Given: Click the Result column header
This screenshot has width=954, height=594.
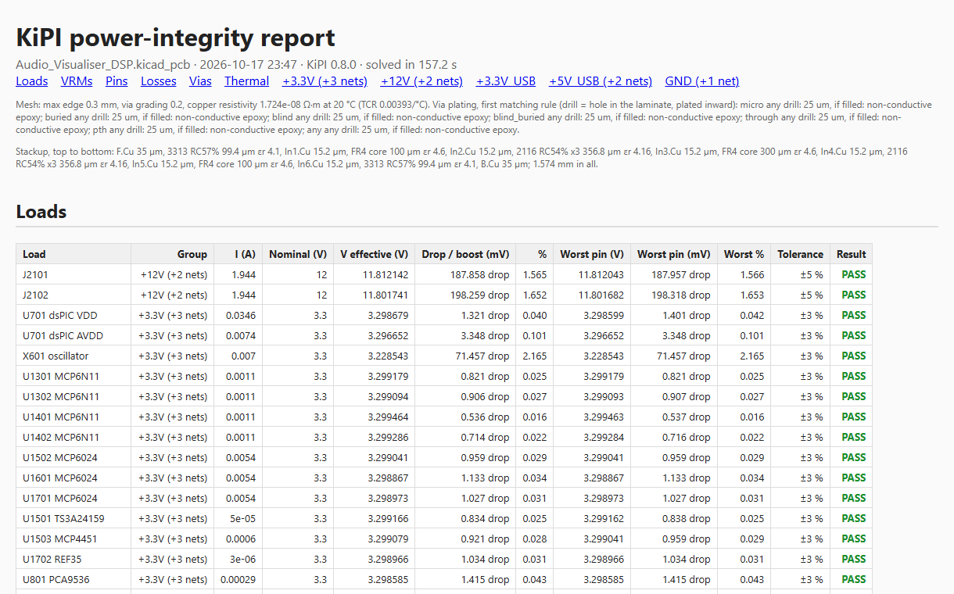Looking at the screenshot, I should (851, 254).
